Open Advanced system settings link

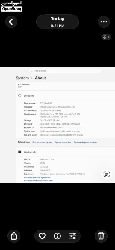click(x=85, y=142)
